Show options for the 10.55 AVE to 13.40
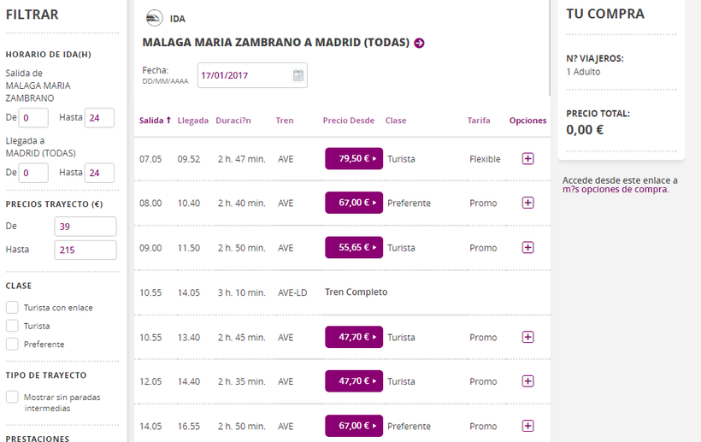This screenshot has width=701, height=442. (527, 337)
